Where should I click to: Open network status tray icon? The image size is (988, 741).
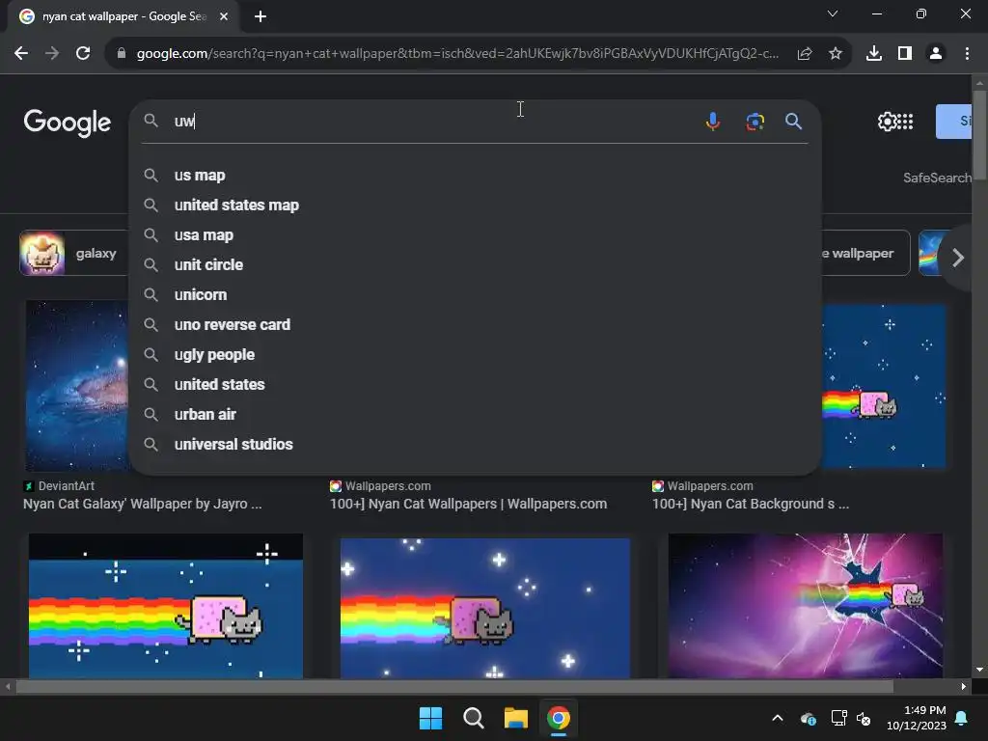click(838, 718)
